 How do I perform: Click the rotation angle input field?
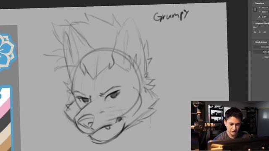pos(265,17)
